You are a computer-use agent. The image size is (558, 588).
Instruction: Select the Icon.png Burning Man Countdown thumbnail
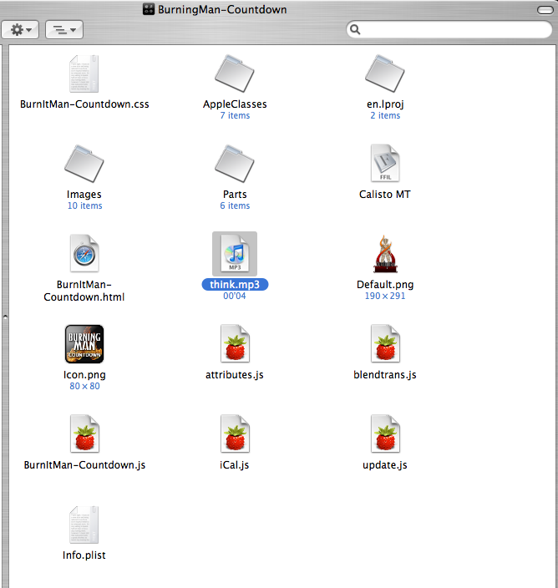[84, 344]
